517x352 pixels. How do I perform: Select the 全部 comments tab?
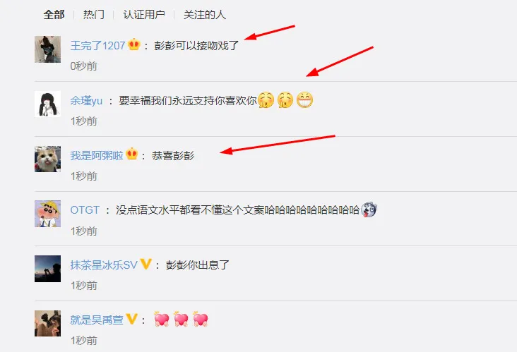[54, 15]
